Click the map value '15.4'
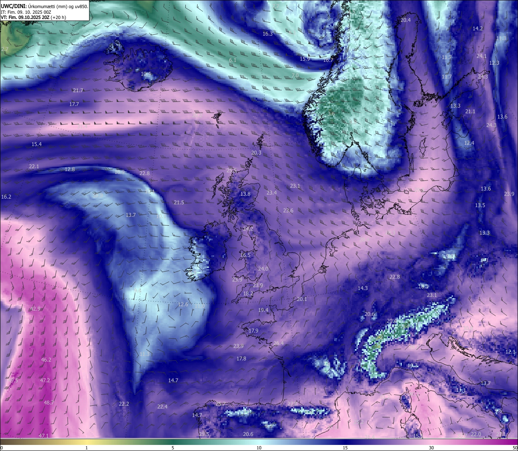The height and width of the screenshot is (451, 518). (36, 144)
